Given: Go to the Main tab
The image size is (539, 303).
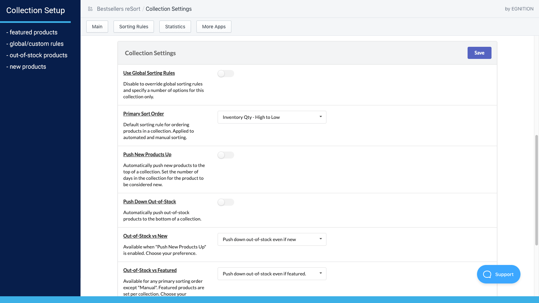Looking at the screenshot, I should (x=97, y=27).
